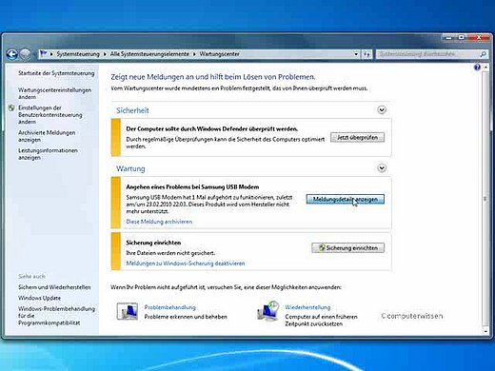This screenshot has width=495, height=371.
Task: Open Einstellungen der Benutzerkontensteuerung ändern
Action: tap(50, 115)
